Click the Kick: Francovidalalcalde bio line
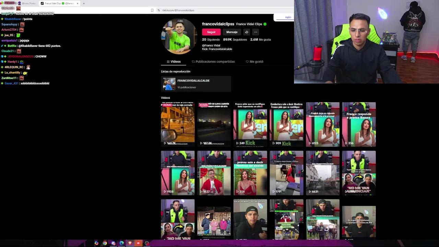 217,49
